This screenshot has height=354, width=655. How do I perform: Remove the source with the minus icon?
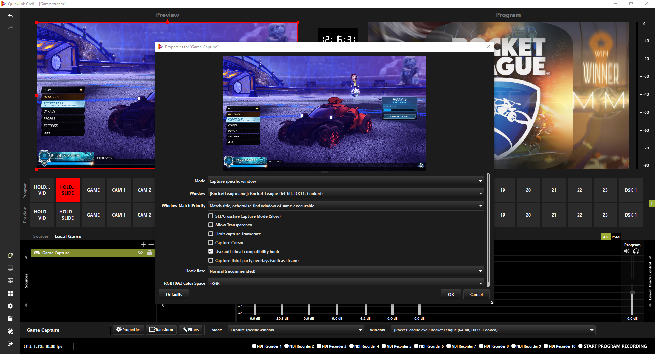[151, 245]
